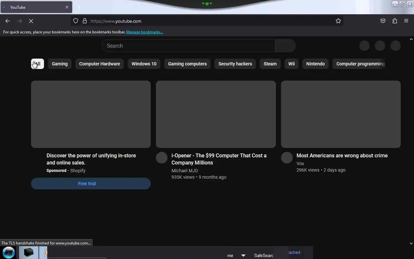
Task: Open the i-Opener video thumbnail
Action: [x=216, y=114]
